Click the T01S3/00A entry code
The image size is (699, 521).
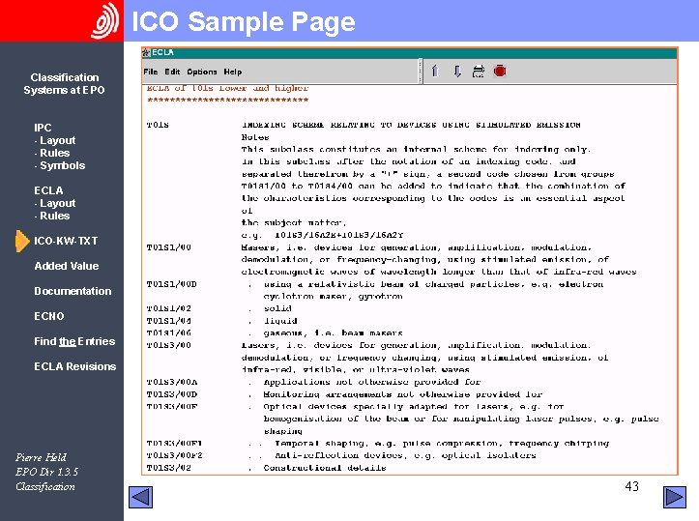pyautogui.click(x=172, y=382)
